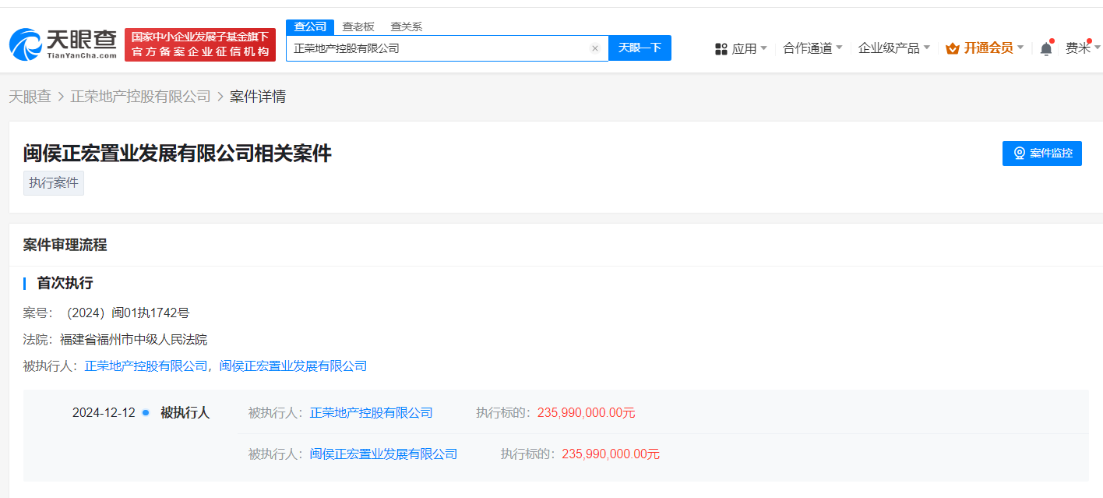Clear the search box with the × icon

point(595,48)
